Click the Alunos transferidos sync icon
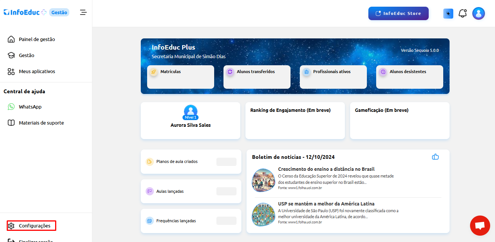Image resolution: width=495 pixels, height=242 pixels. click(x=230, y=72)
